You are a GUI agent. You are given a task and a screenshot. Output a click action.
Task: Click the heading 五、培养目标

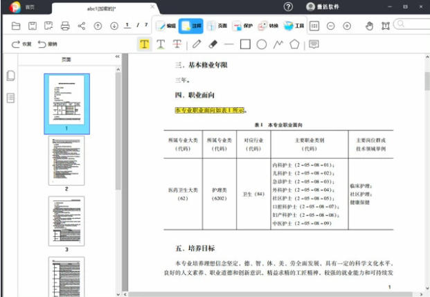click(195, 249)
